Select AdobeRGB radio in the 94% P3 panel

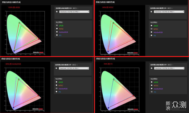pyautogui.click(x=152, y=88)
